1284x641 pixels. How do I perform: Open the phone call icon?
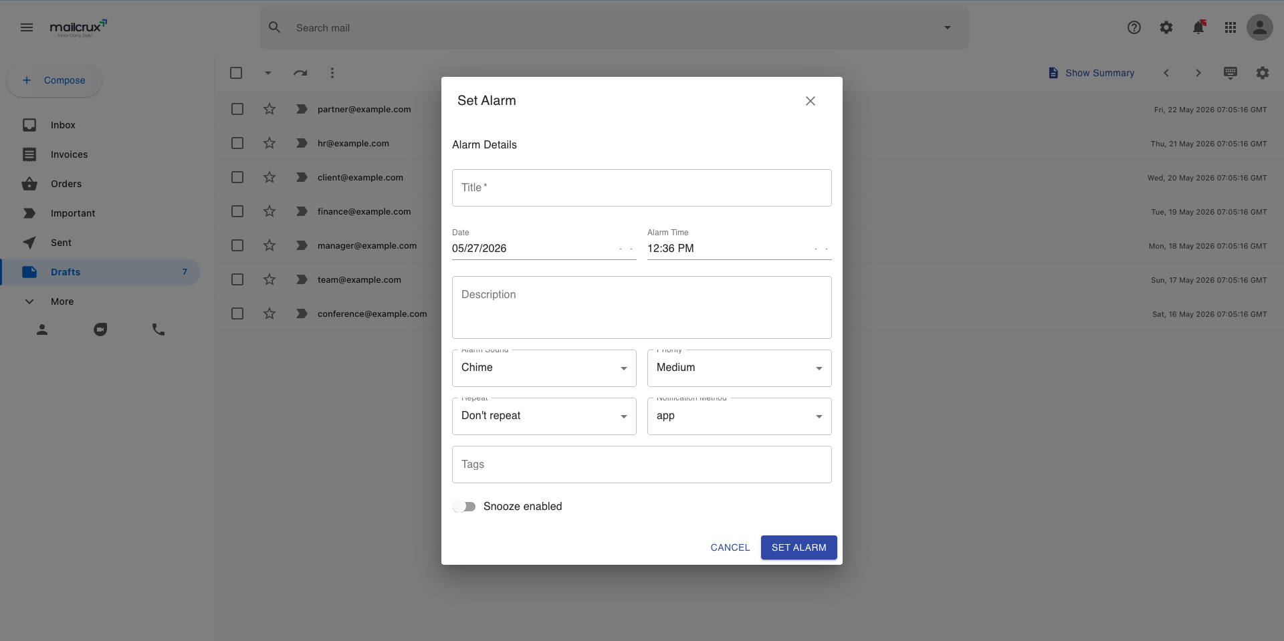[158, 330]
